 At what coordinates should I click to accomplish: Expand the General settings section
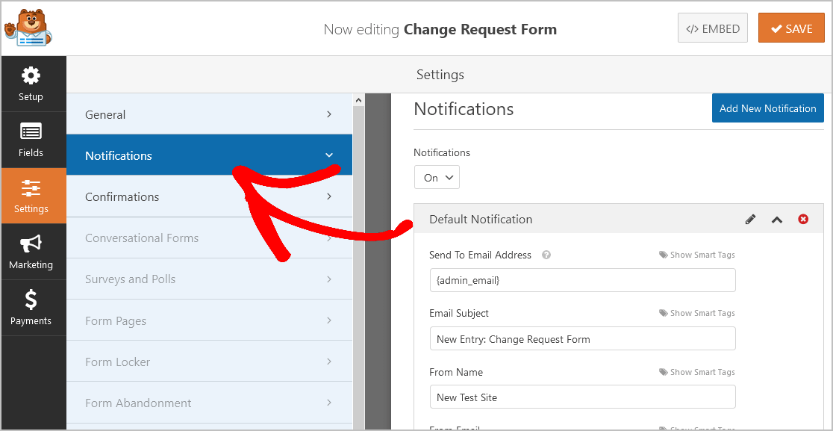coord(209,114)
